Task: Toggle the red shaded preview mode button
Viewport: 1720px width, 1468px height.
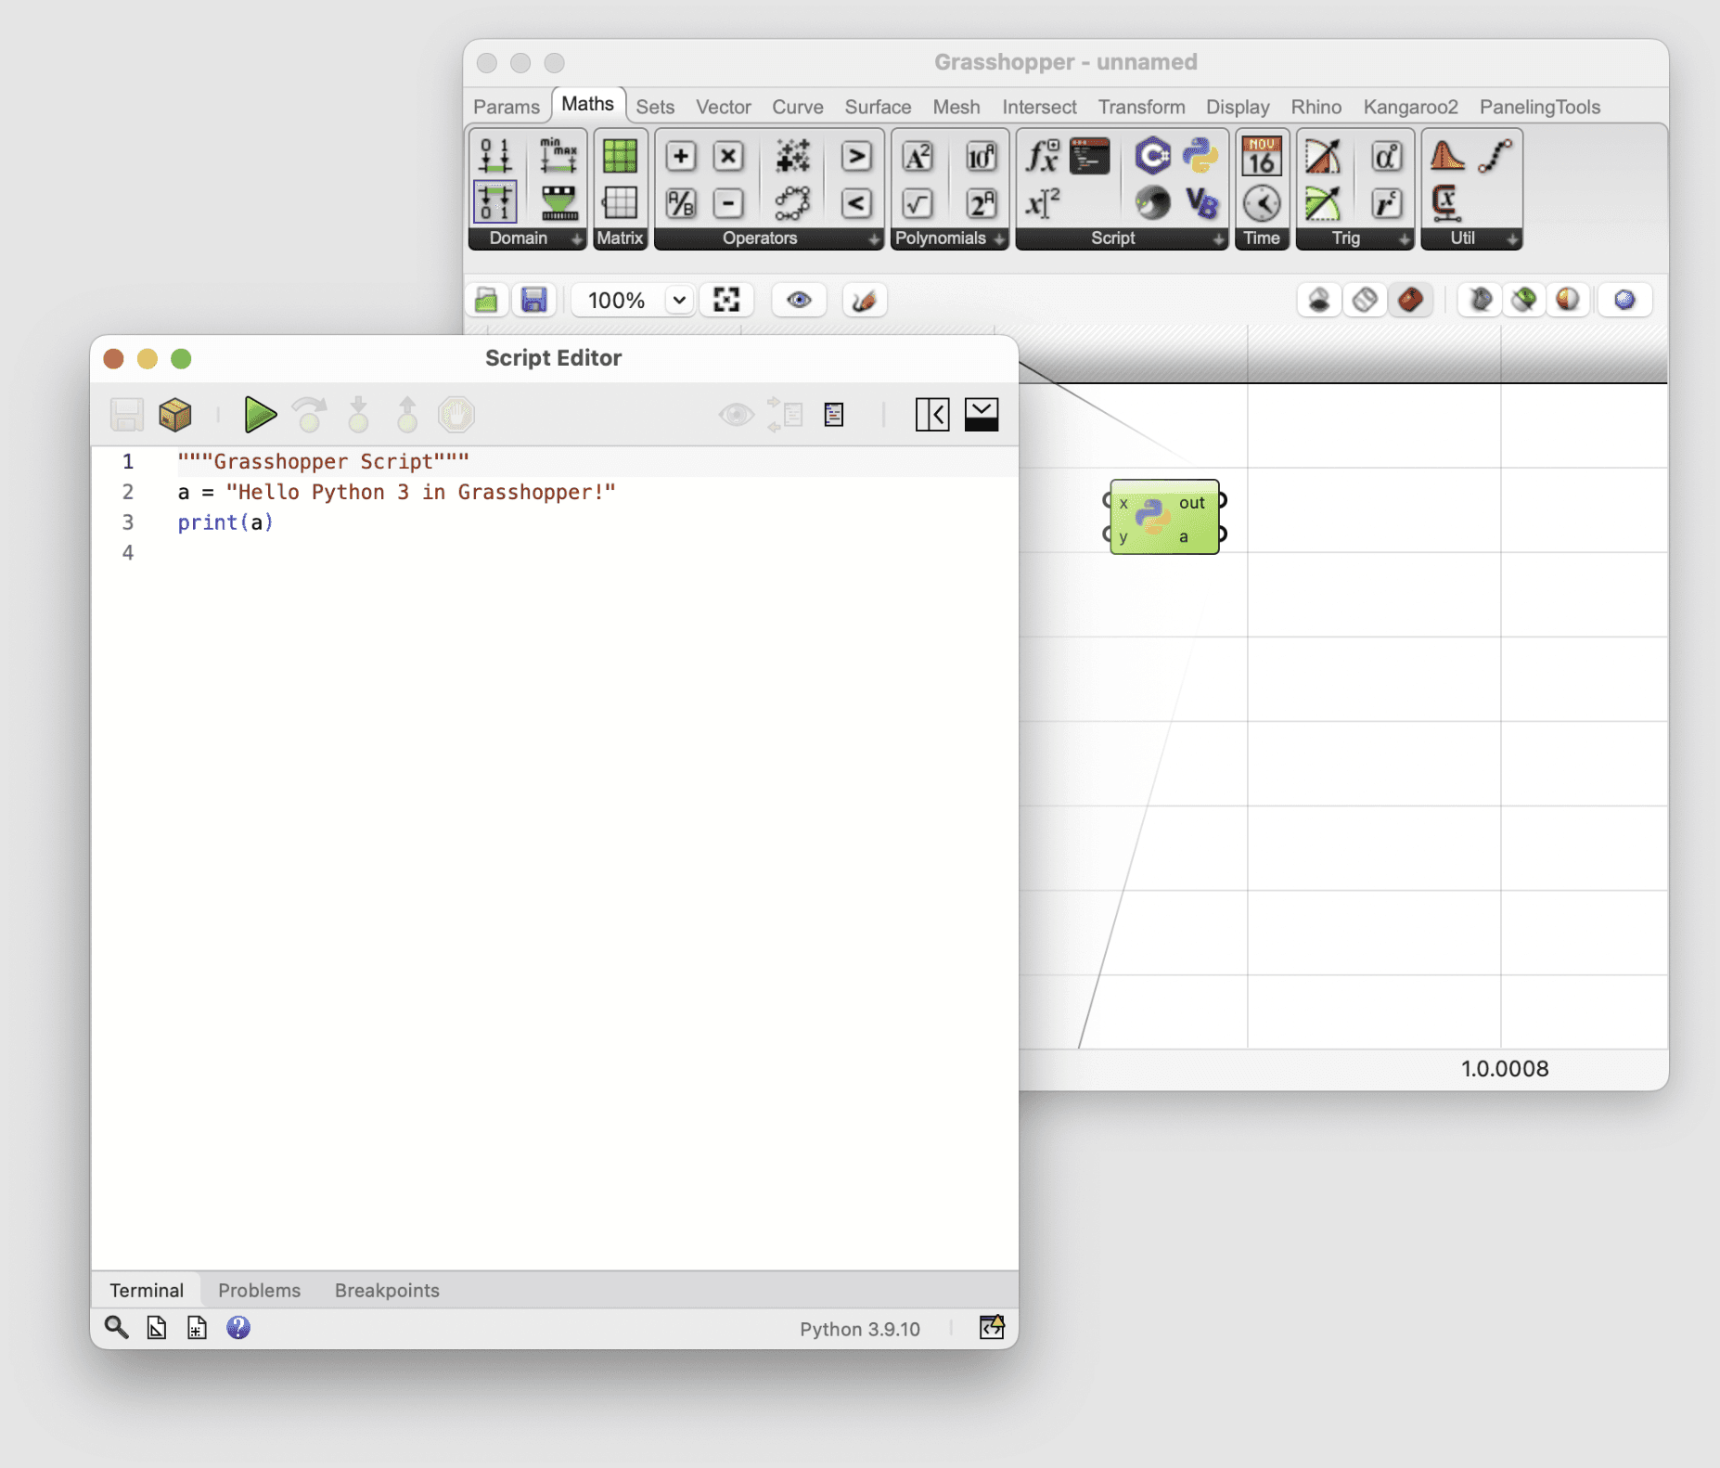Action: 1410,300
